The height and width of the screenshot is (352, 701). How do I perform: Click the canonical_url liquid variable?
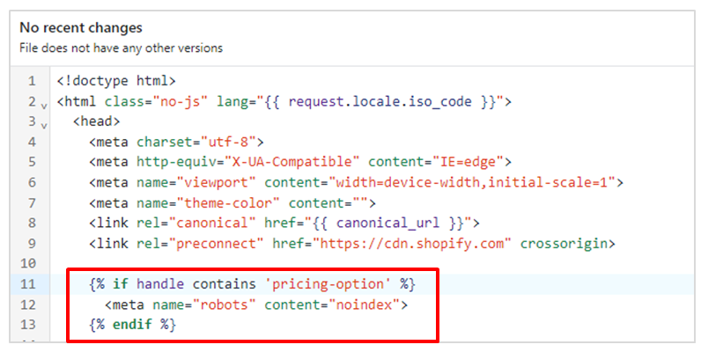click(388, 223)
